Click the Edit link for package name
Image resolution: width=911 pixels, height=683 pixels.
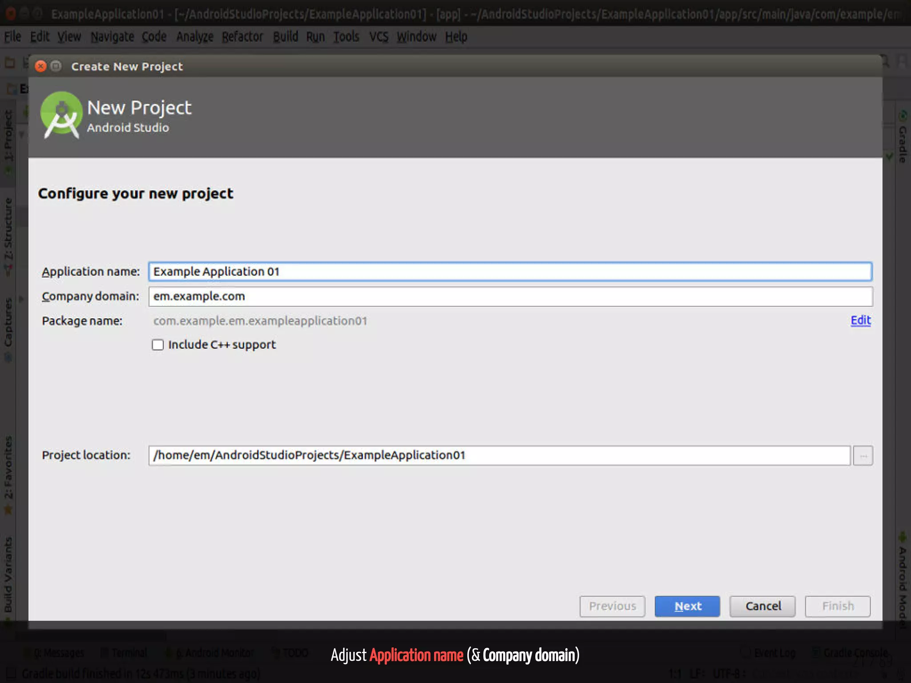[860, 321]
